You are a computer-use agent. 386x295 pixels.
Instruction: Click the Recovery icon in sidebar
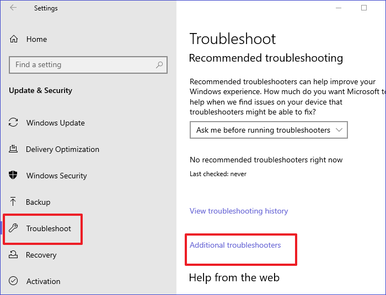pos(14,255)
